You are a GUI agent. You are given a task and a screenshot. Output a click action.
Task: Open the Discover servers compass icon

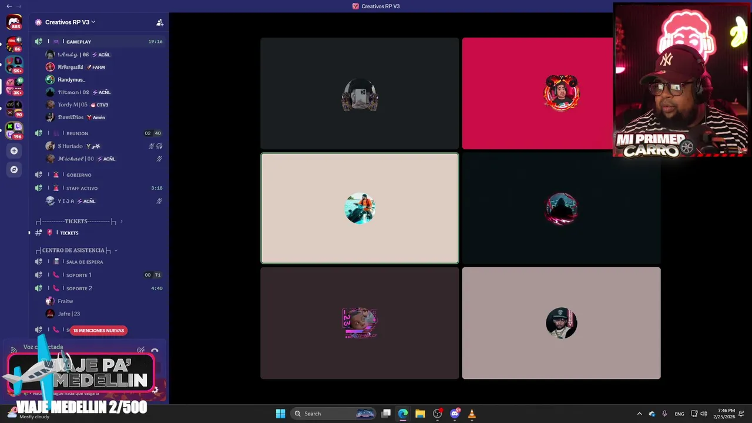click(x=14, y=170)
